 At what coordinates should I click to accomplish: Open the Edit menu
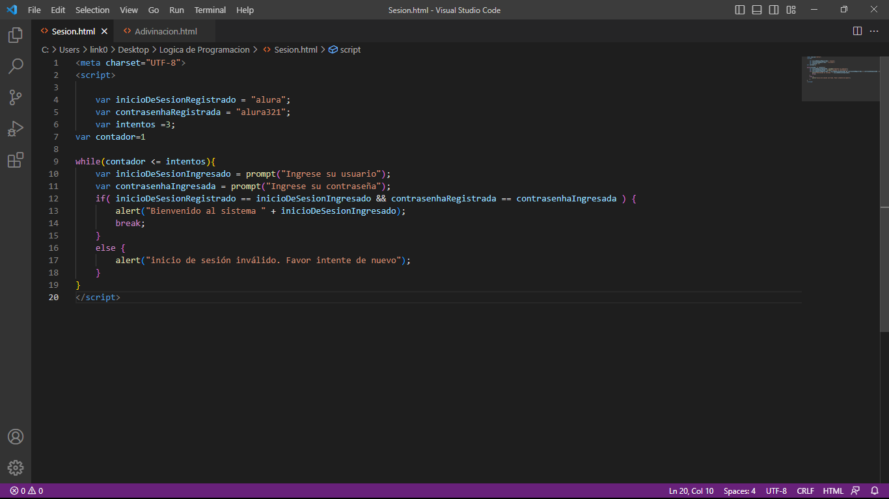[58, 10]
